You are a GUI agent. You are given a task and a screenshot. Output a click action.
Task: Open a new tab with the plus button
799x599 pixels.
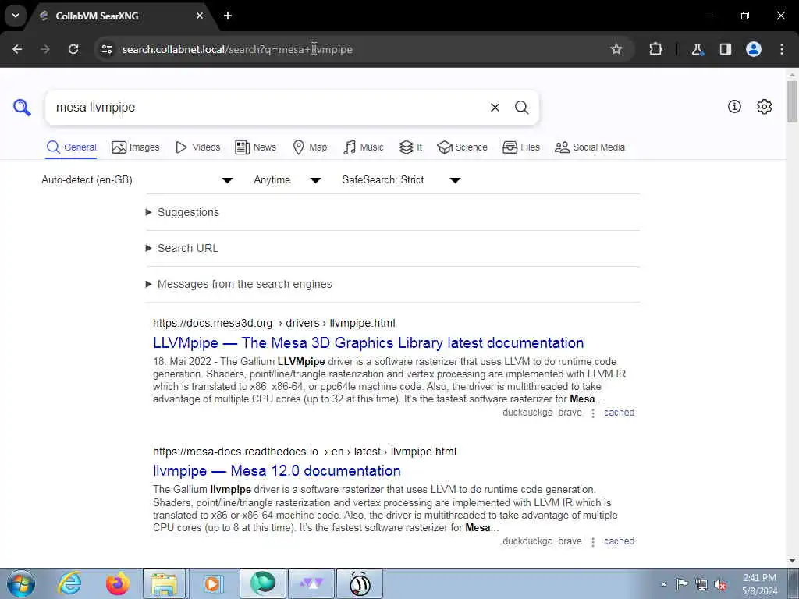pyautogui.click(x=228, y=16)
